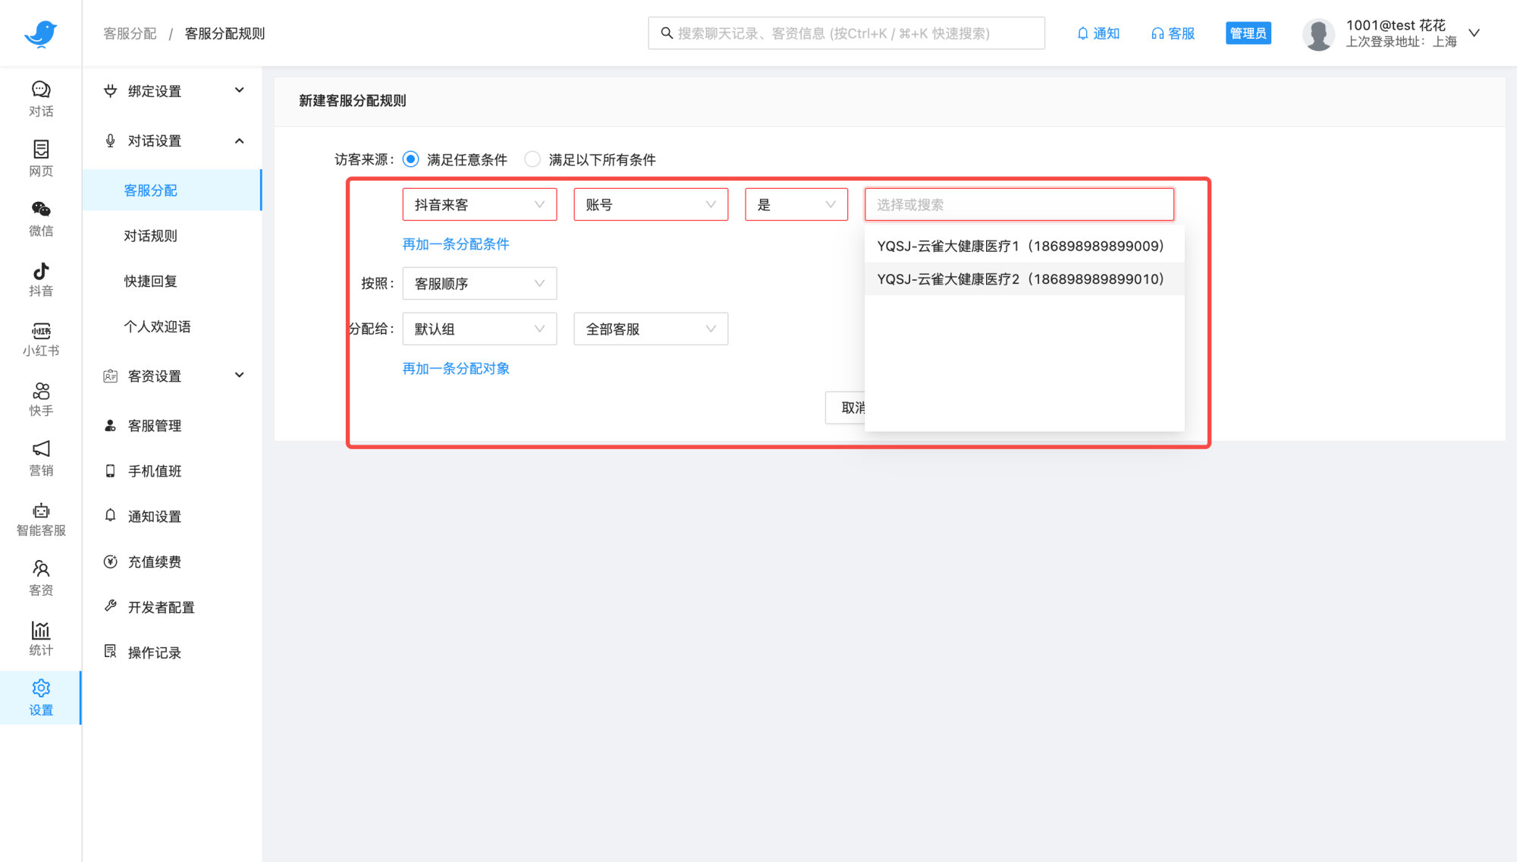Click the 选择或搜索 account input field
The height and width of the screenshot is (862, 1517).
1019,205
